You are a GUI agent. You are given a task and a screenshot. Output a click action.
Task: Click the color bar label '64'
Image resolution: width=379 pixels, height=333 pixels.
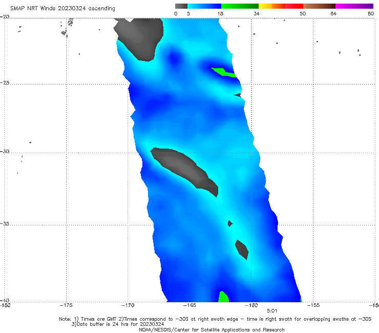pyautogui.click(x=333, y=14)
